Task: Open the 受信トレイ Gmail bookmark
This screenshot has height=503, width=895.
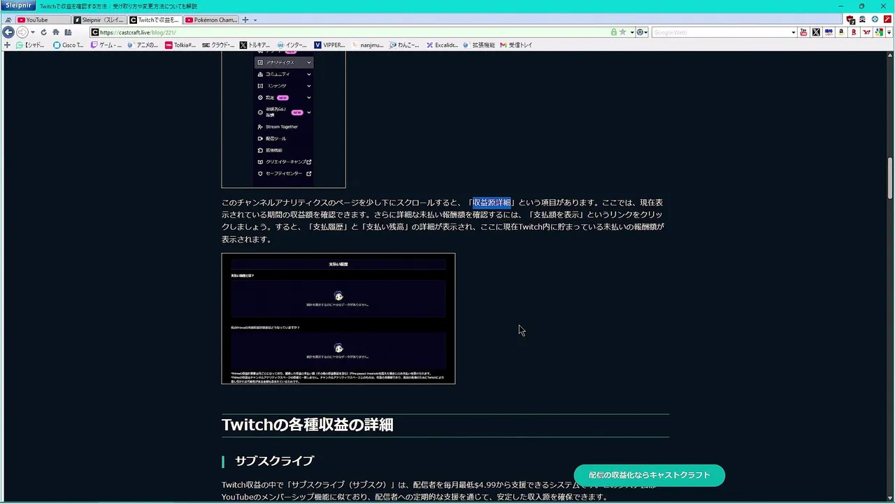Action: click(516, 45)
